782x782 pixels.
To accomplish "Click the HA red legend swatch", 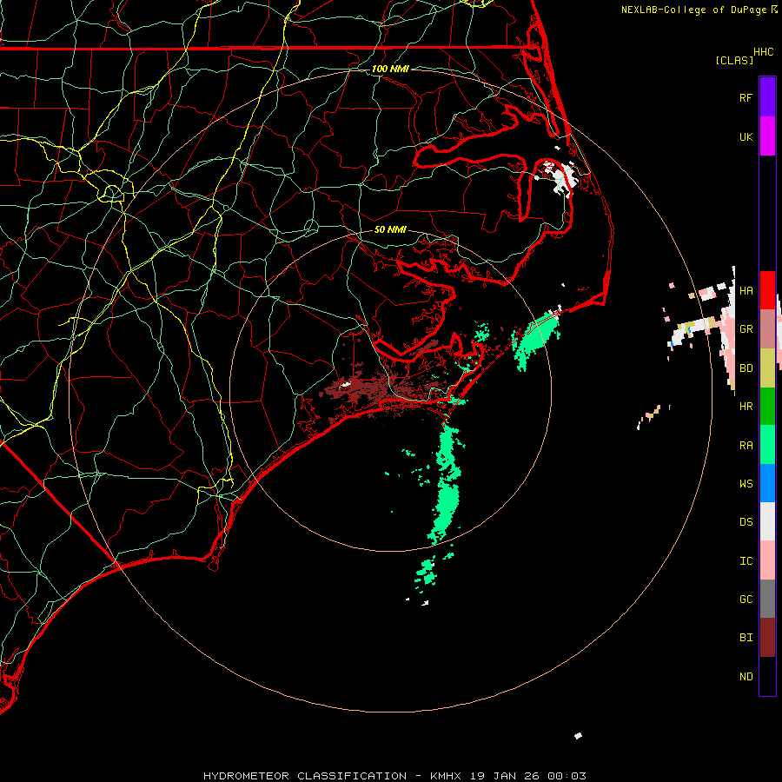I will [x=767, y=290].
